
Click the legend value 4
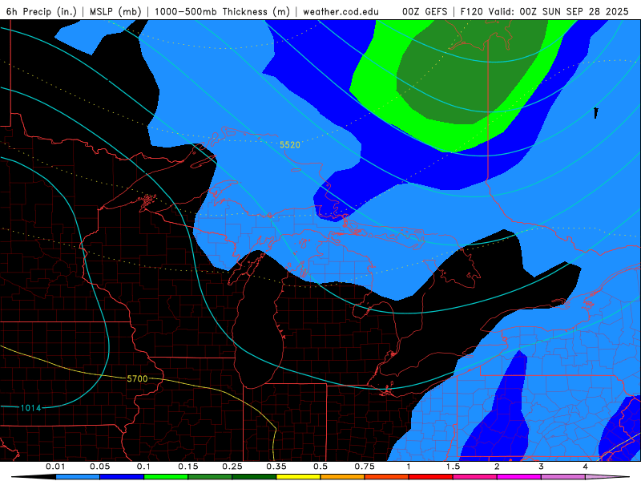[586, 467]
